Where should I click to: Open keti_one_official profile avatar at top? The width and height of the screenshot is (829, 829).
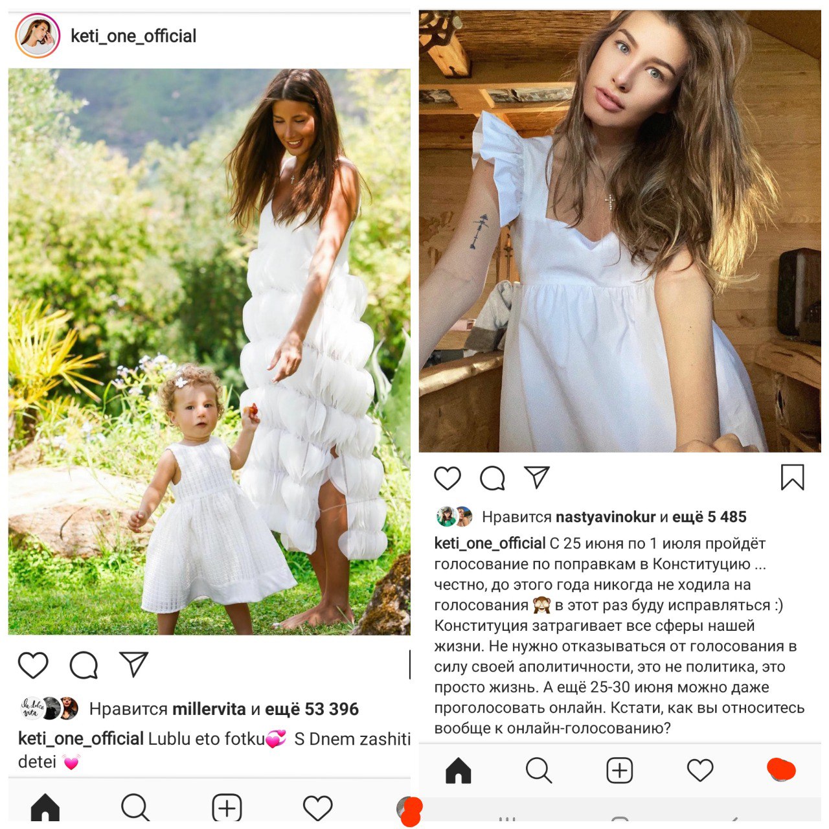point(38,36)
